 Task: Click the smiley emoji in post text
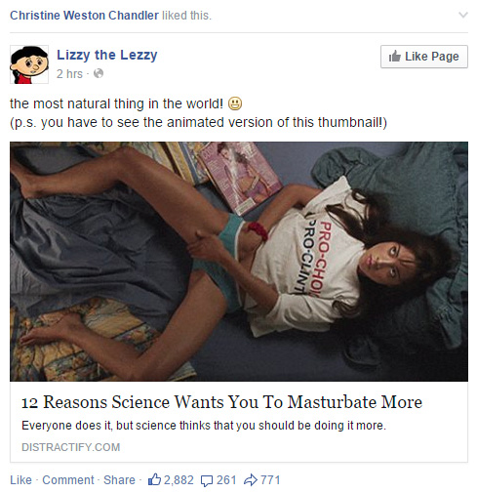coord(235,103)
